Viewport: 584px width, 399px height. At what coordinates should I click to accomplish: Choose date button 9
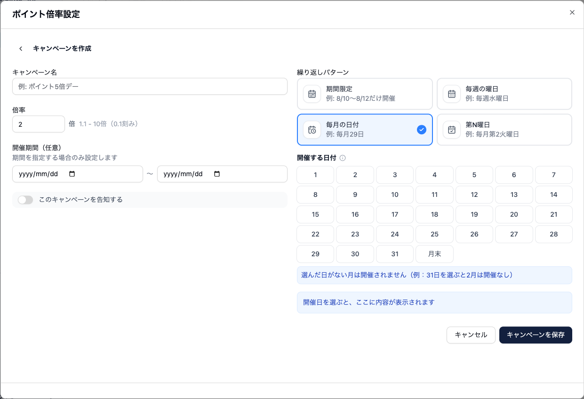(355, 195)
